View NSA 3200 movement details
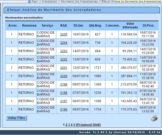The height and width of the screenshot is (135, 162). click(63, 76)
